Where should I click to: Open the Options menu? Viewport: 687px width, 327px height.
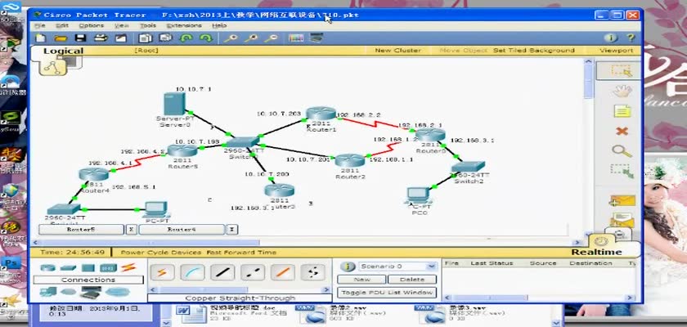pyautogui.click(x=91, y=26)
